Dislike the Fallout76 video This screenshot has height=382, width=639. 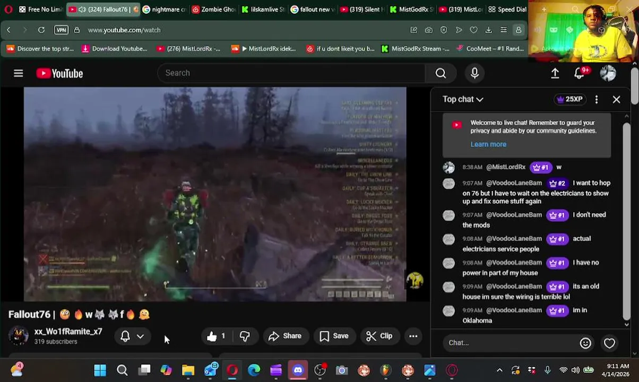[245, 336]
